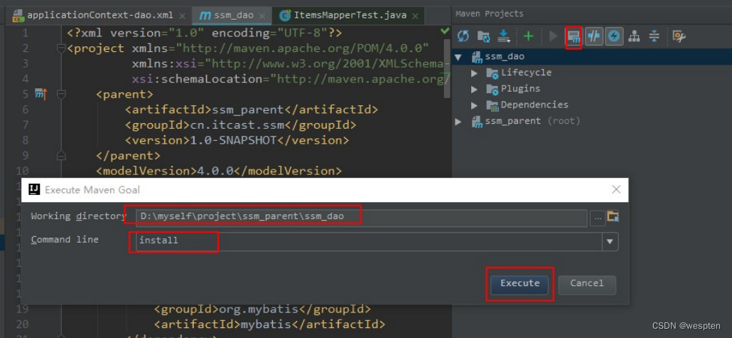The image size is (732, 338).
Task: Click the artifactId ssm_parent line
Action: [251, 110]
